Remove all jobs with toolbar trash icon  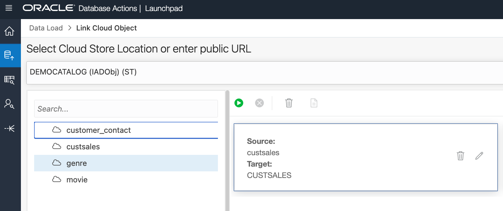[x=289, y=103]
